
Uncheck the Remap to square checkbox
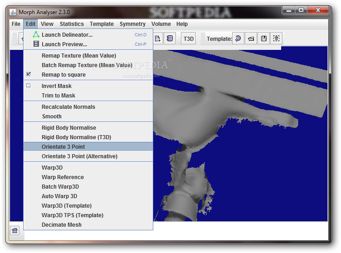29,74
